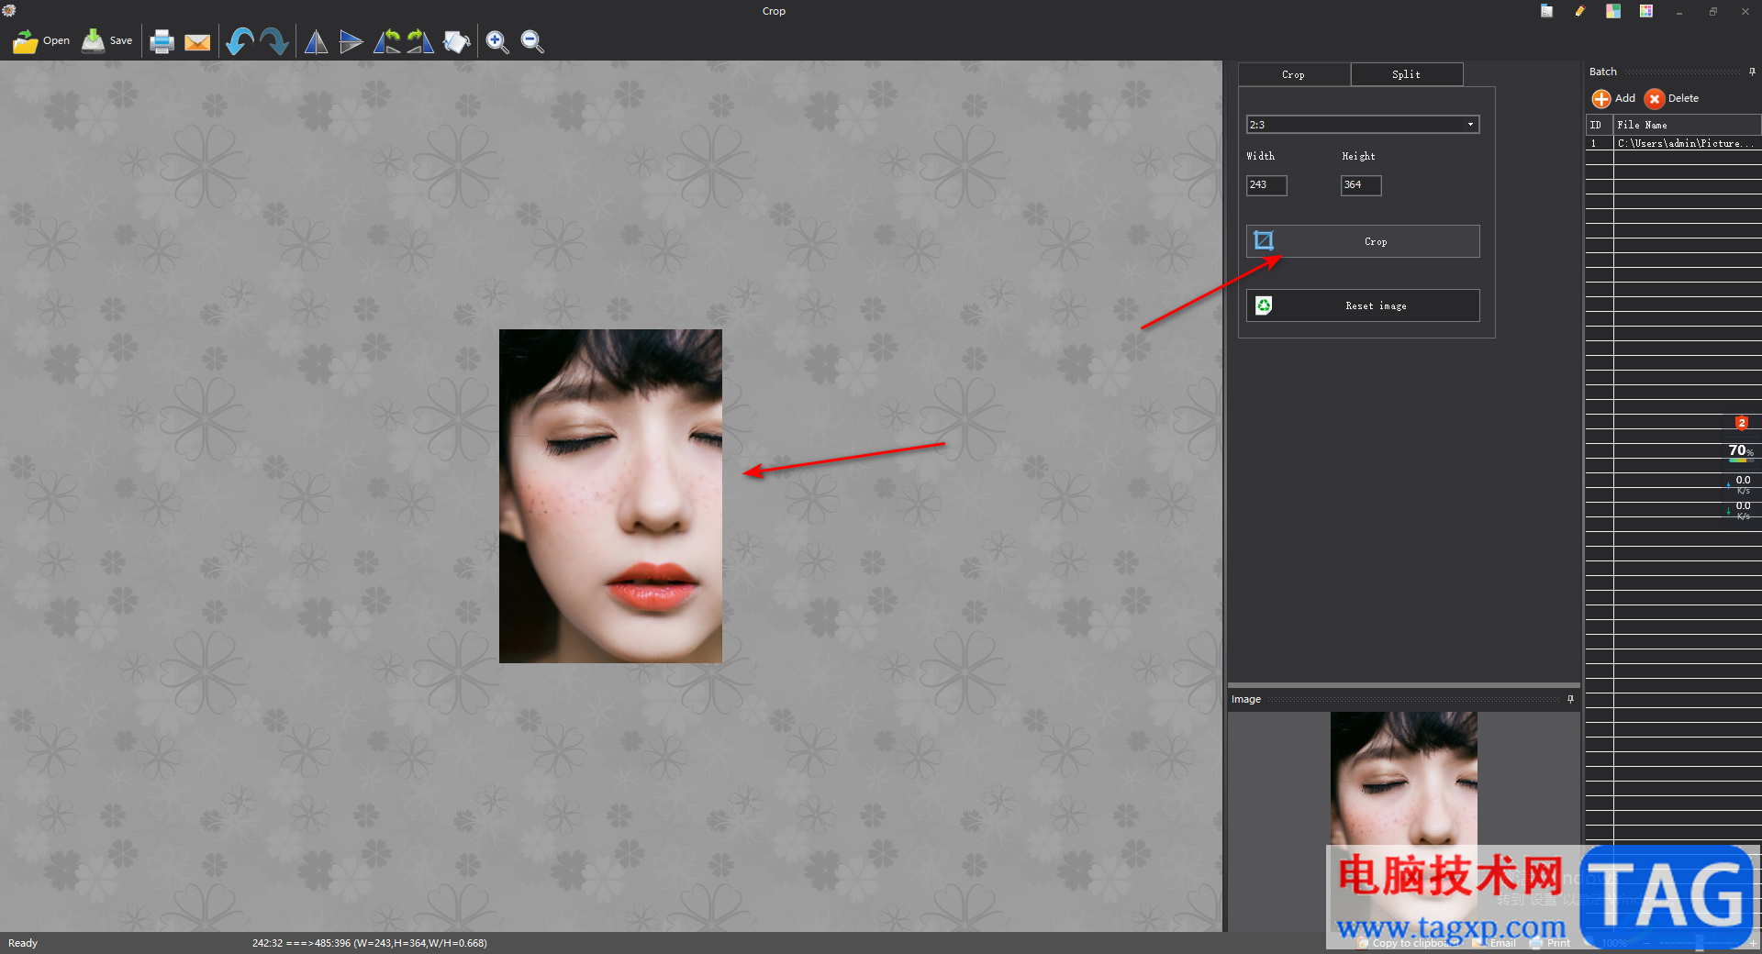This screenshot has height=954, width=1762.
Task: Open an image file with the Open button
Action: pyautogui.click(x=41, y=41)
